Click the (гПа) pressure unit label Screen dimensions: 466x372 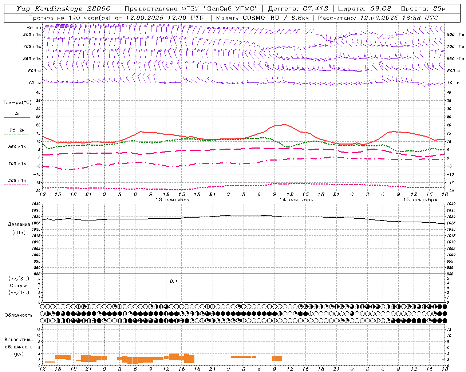tap(19, 232)
